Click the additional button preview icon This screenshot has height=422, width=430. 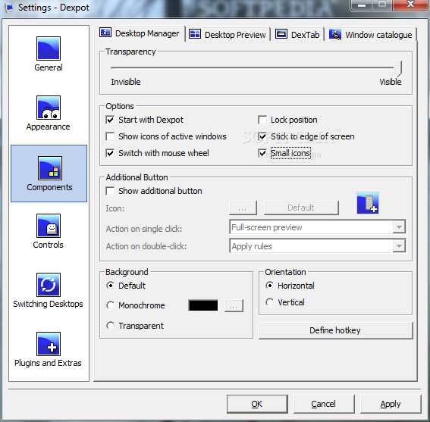pyautogui.click(x=368, y=203)
